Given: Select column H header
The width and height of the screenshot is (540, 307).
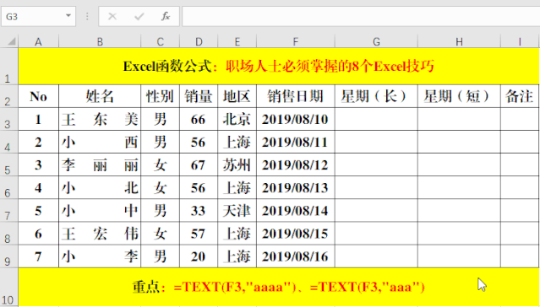Looking at the screenshot, I should tap(459, 42).
